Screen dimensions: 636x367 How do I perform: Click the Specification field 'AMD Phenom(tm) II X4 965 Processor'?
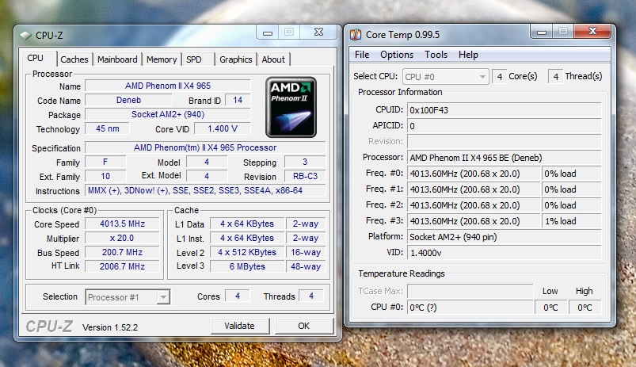click(205, 147)
